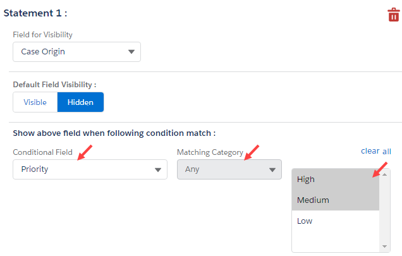Open the Matching Category selector

pos(229,169)
